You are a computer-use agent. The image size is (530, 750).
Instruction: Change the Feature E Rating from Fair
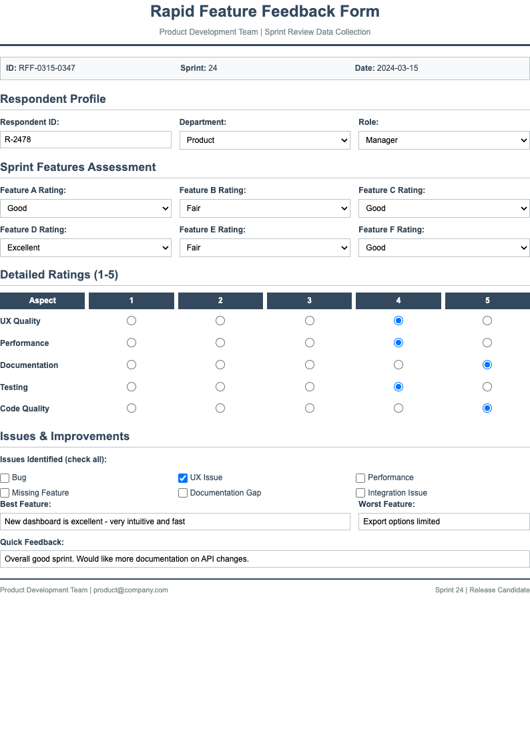[264, 248]
